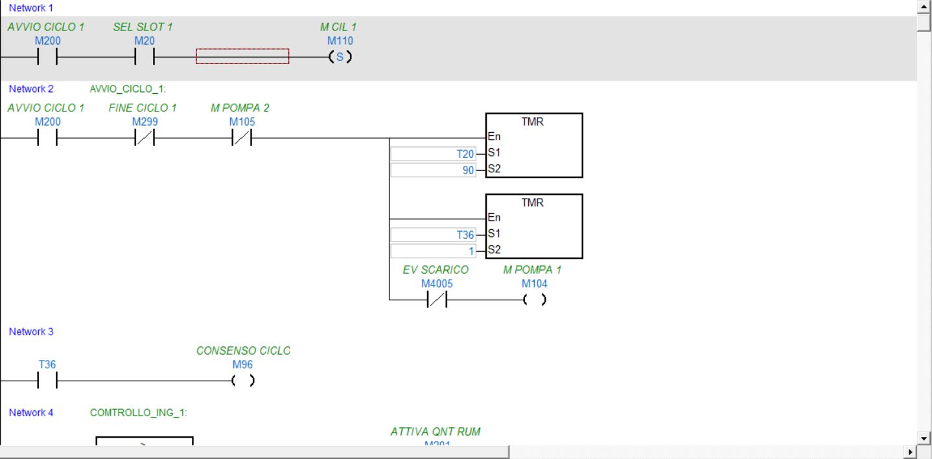
Task: Select the M110 set coil
Action: [x=340, y=57]
